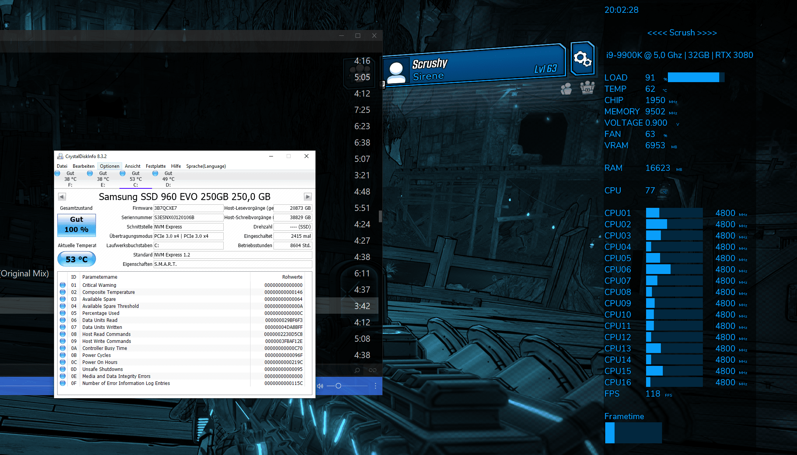Select Number of Error Information Log Entries
The height and width of the screenshot is (455, 797).
click(181, 383)
